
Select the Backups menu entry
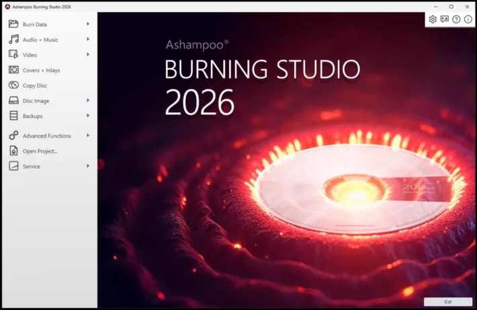(50, 116)
